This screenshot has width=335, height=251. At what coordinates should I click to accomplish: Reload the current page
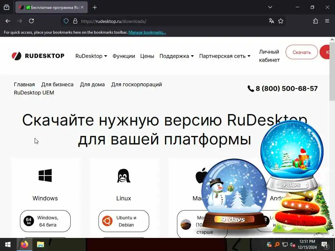click(31, 21)
